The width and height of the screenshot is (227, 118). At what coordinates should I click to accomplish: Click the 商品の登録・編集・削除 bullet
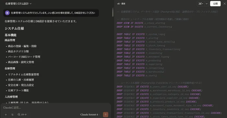[x=22, y=46]
